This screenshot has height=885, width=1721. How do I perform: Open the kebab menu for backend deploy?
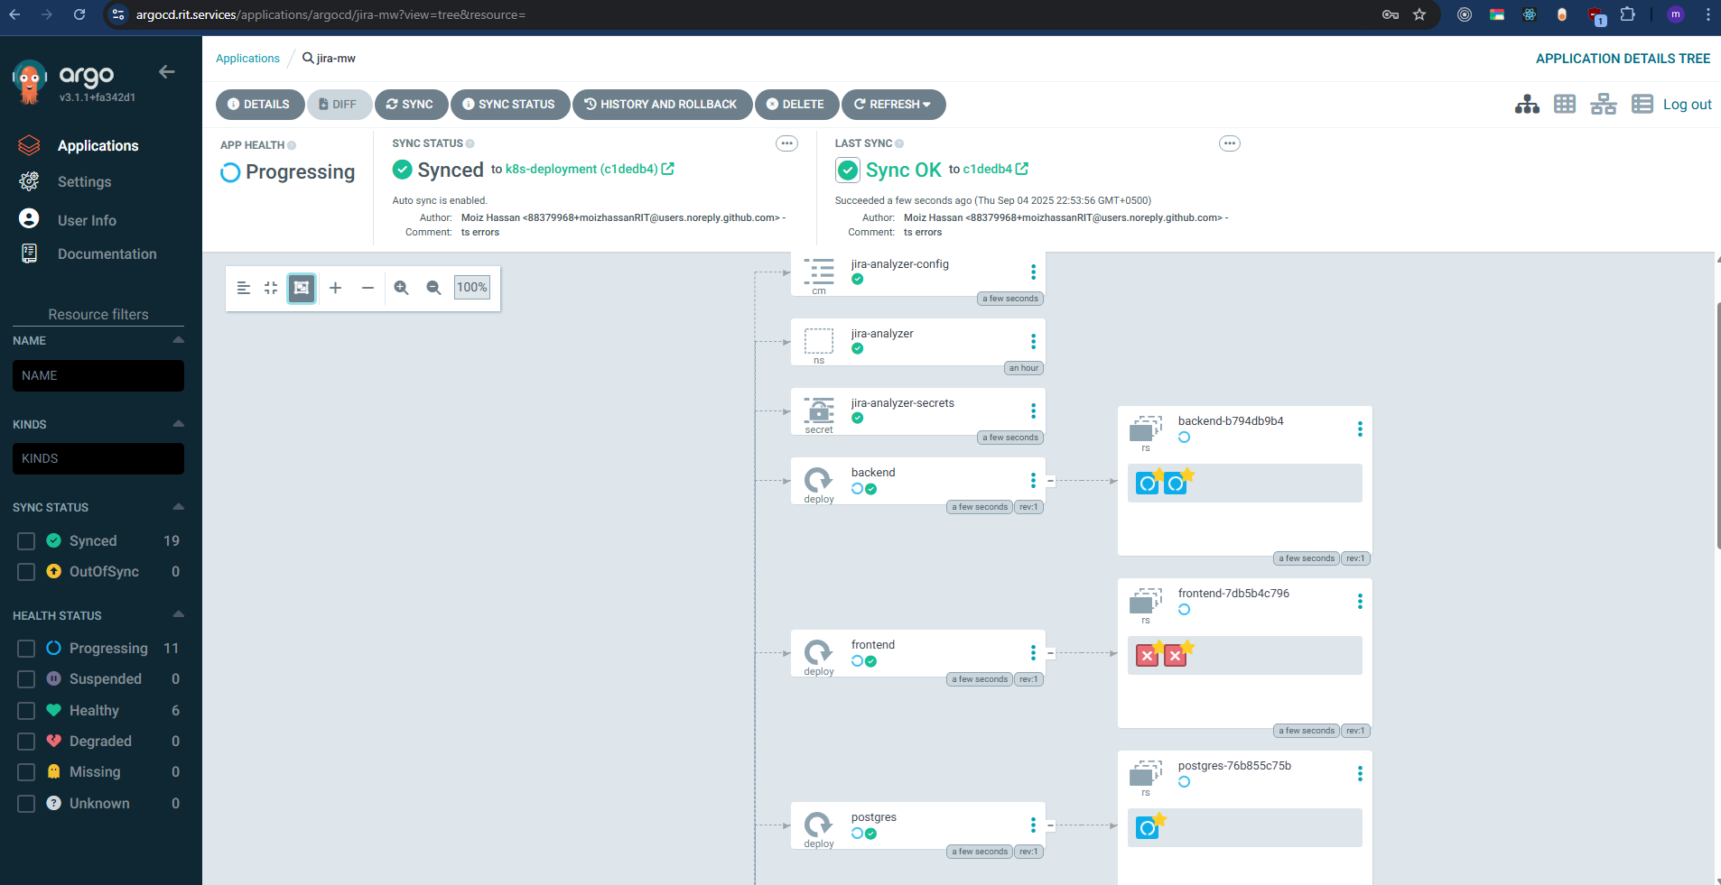click(x=1033, y=481)
